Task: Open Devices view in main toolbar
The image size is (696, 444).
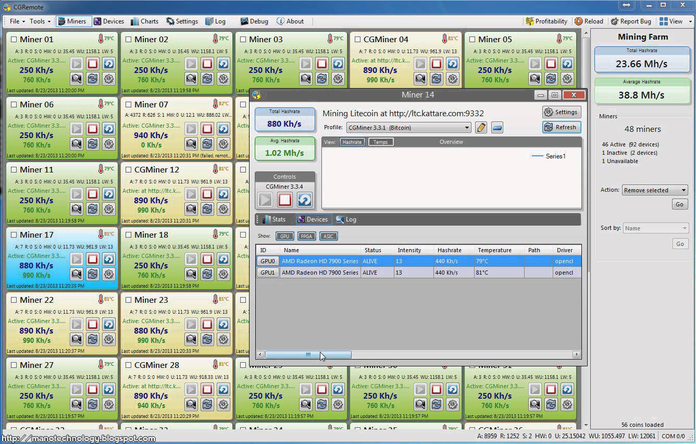Action: tap(108, 21)
